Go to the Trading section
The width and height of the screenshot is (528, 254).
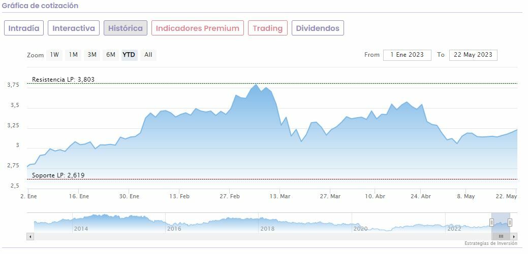point(267,28)
